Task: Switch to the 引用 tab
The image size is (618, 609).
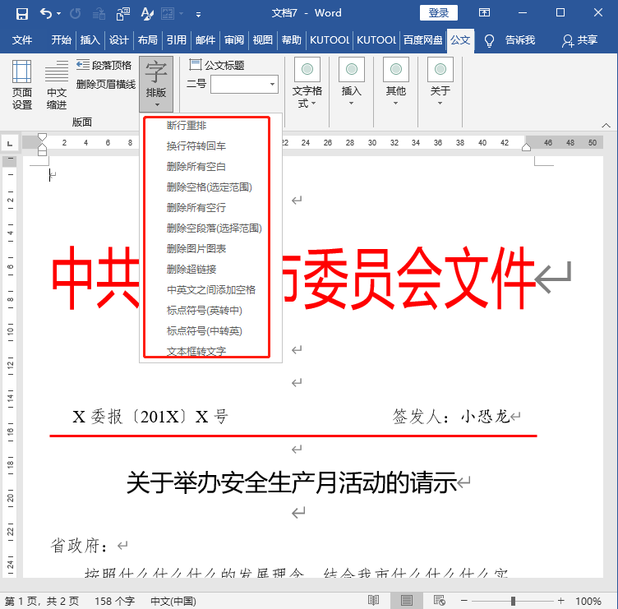Action: click(176, 39)
